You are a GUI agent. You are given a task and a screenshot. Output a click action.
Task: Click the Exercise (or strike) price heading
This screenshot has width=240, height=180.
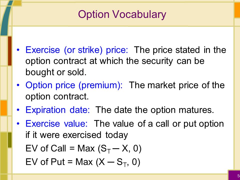click(77, 50)
